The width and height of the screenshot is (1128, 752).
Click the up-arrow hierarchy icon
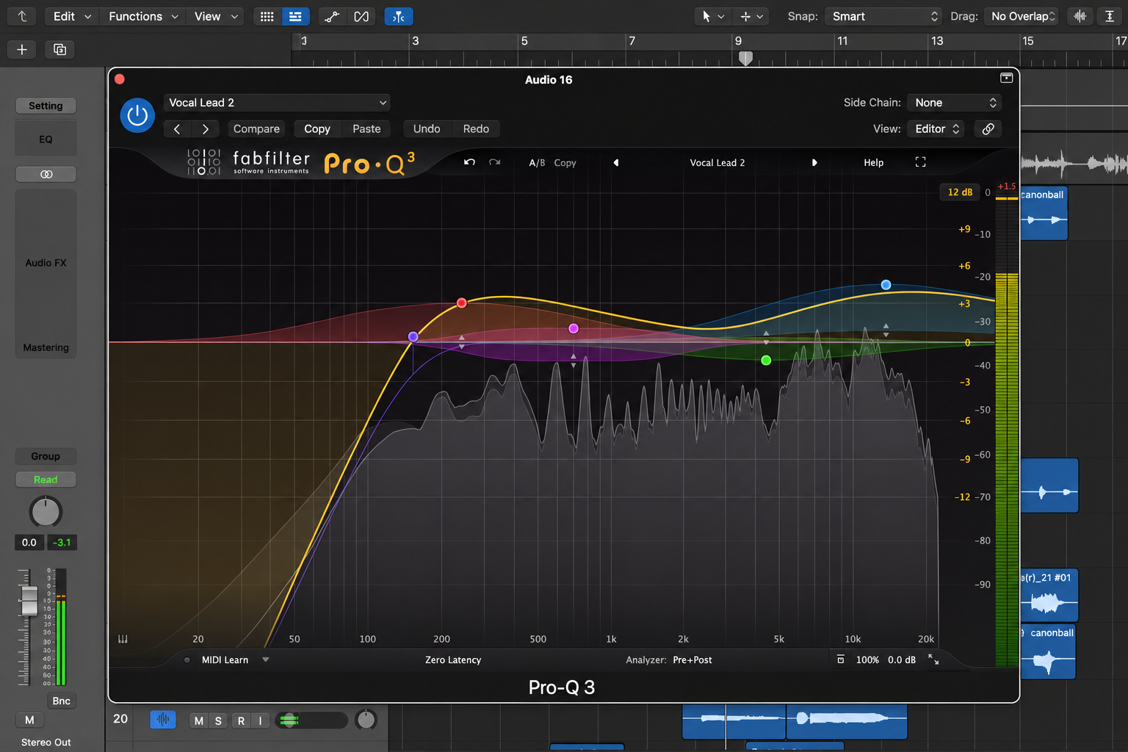22,16
